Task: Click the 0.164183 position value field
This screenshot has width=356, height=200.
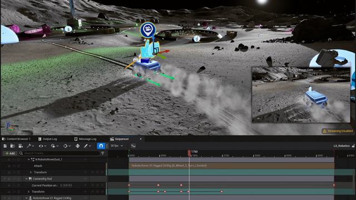Action: click(66, 185)
